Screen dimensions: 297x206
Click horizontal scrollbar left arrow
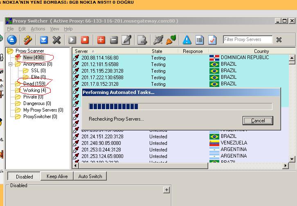pyautogui.click(x=76, y=165)
